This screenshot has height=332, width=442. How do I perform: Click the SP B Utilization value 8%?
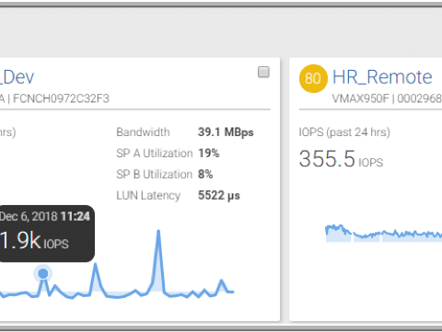coord(205,174)
